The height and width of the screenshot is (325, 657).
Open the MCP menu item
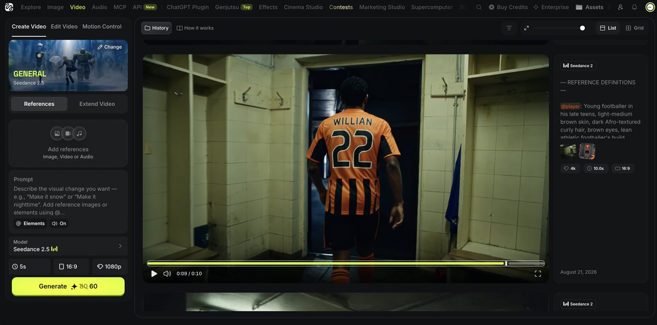[120, 7]
